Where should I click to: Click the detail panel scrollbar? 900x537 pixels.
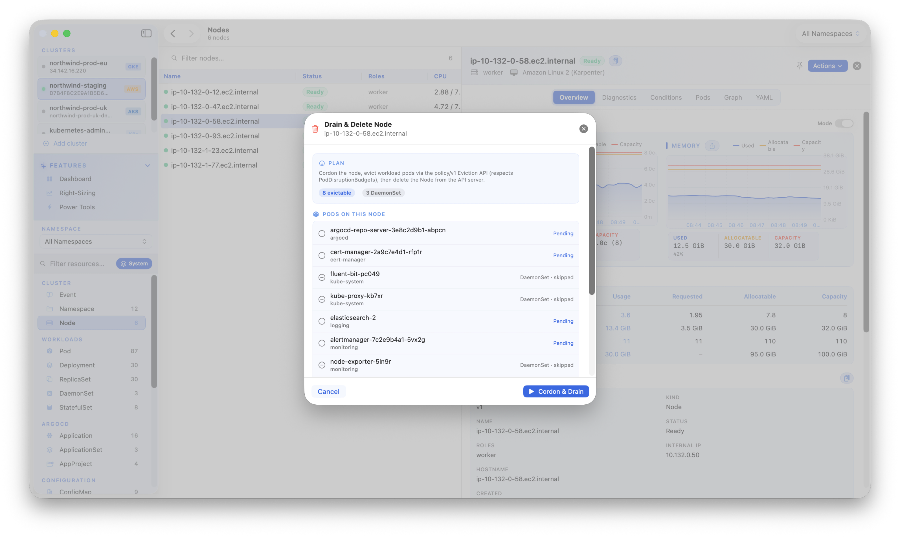[866, 222]
